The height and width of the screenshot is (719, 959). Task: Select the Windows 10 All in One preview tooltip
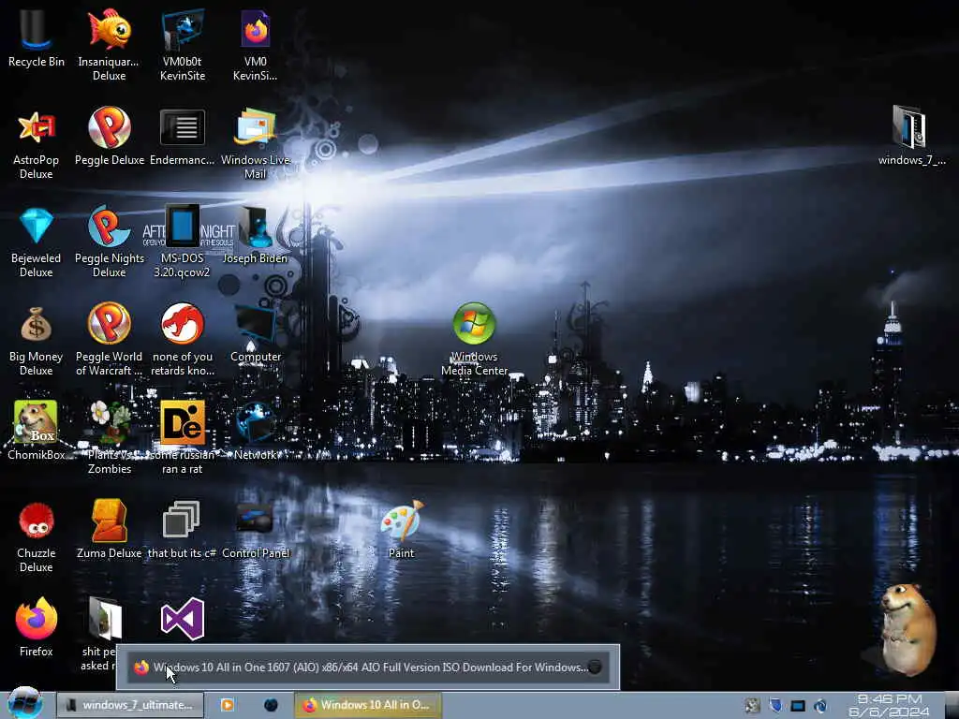368,667
